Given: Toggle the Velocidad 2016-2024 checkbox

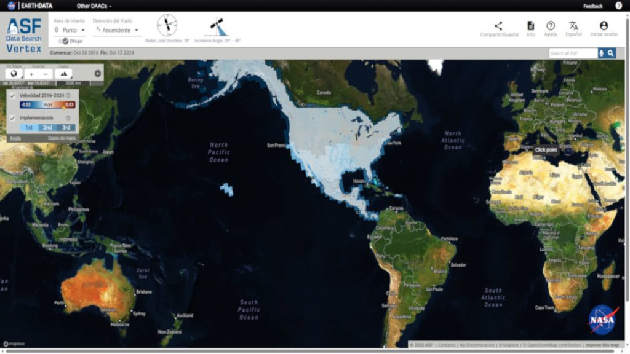Looking at the screenshot, I should pyautogui.click(x=12, y=96).
